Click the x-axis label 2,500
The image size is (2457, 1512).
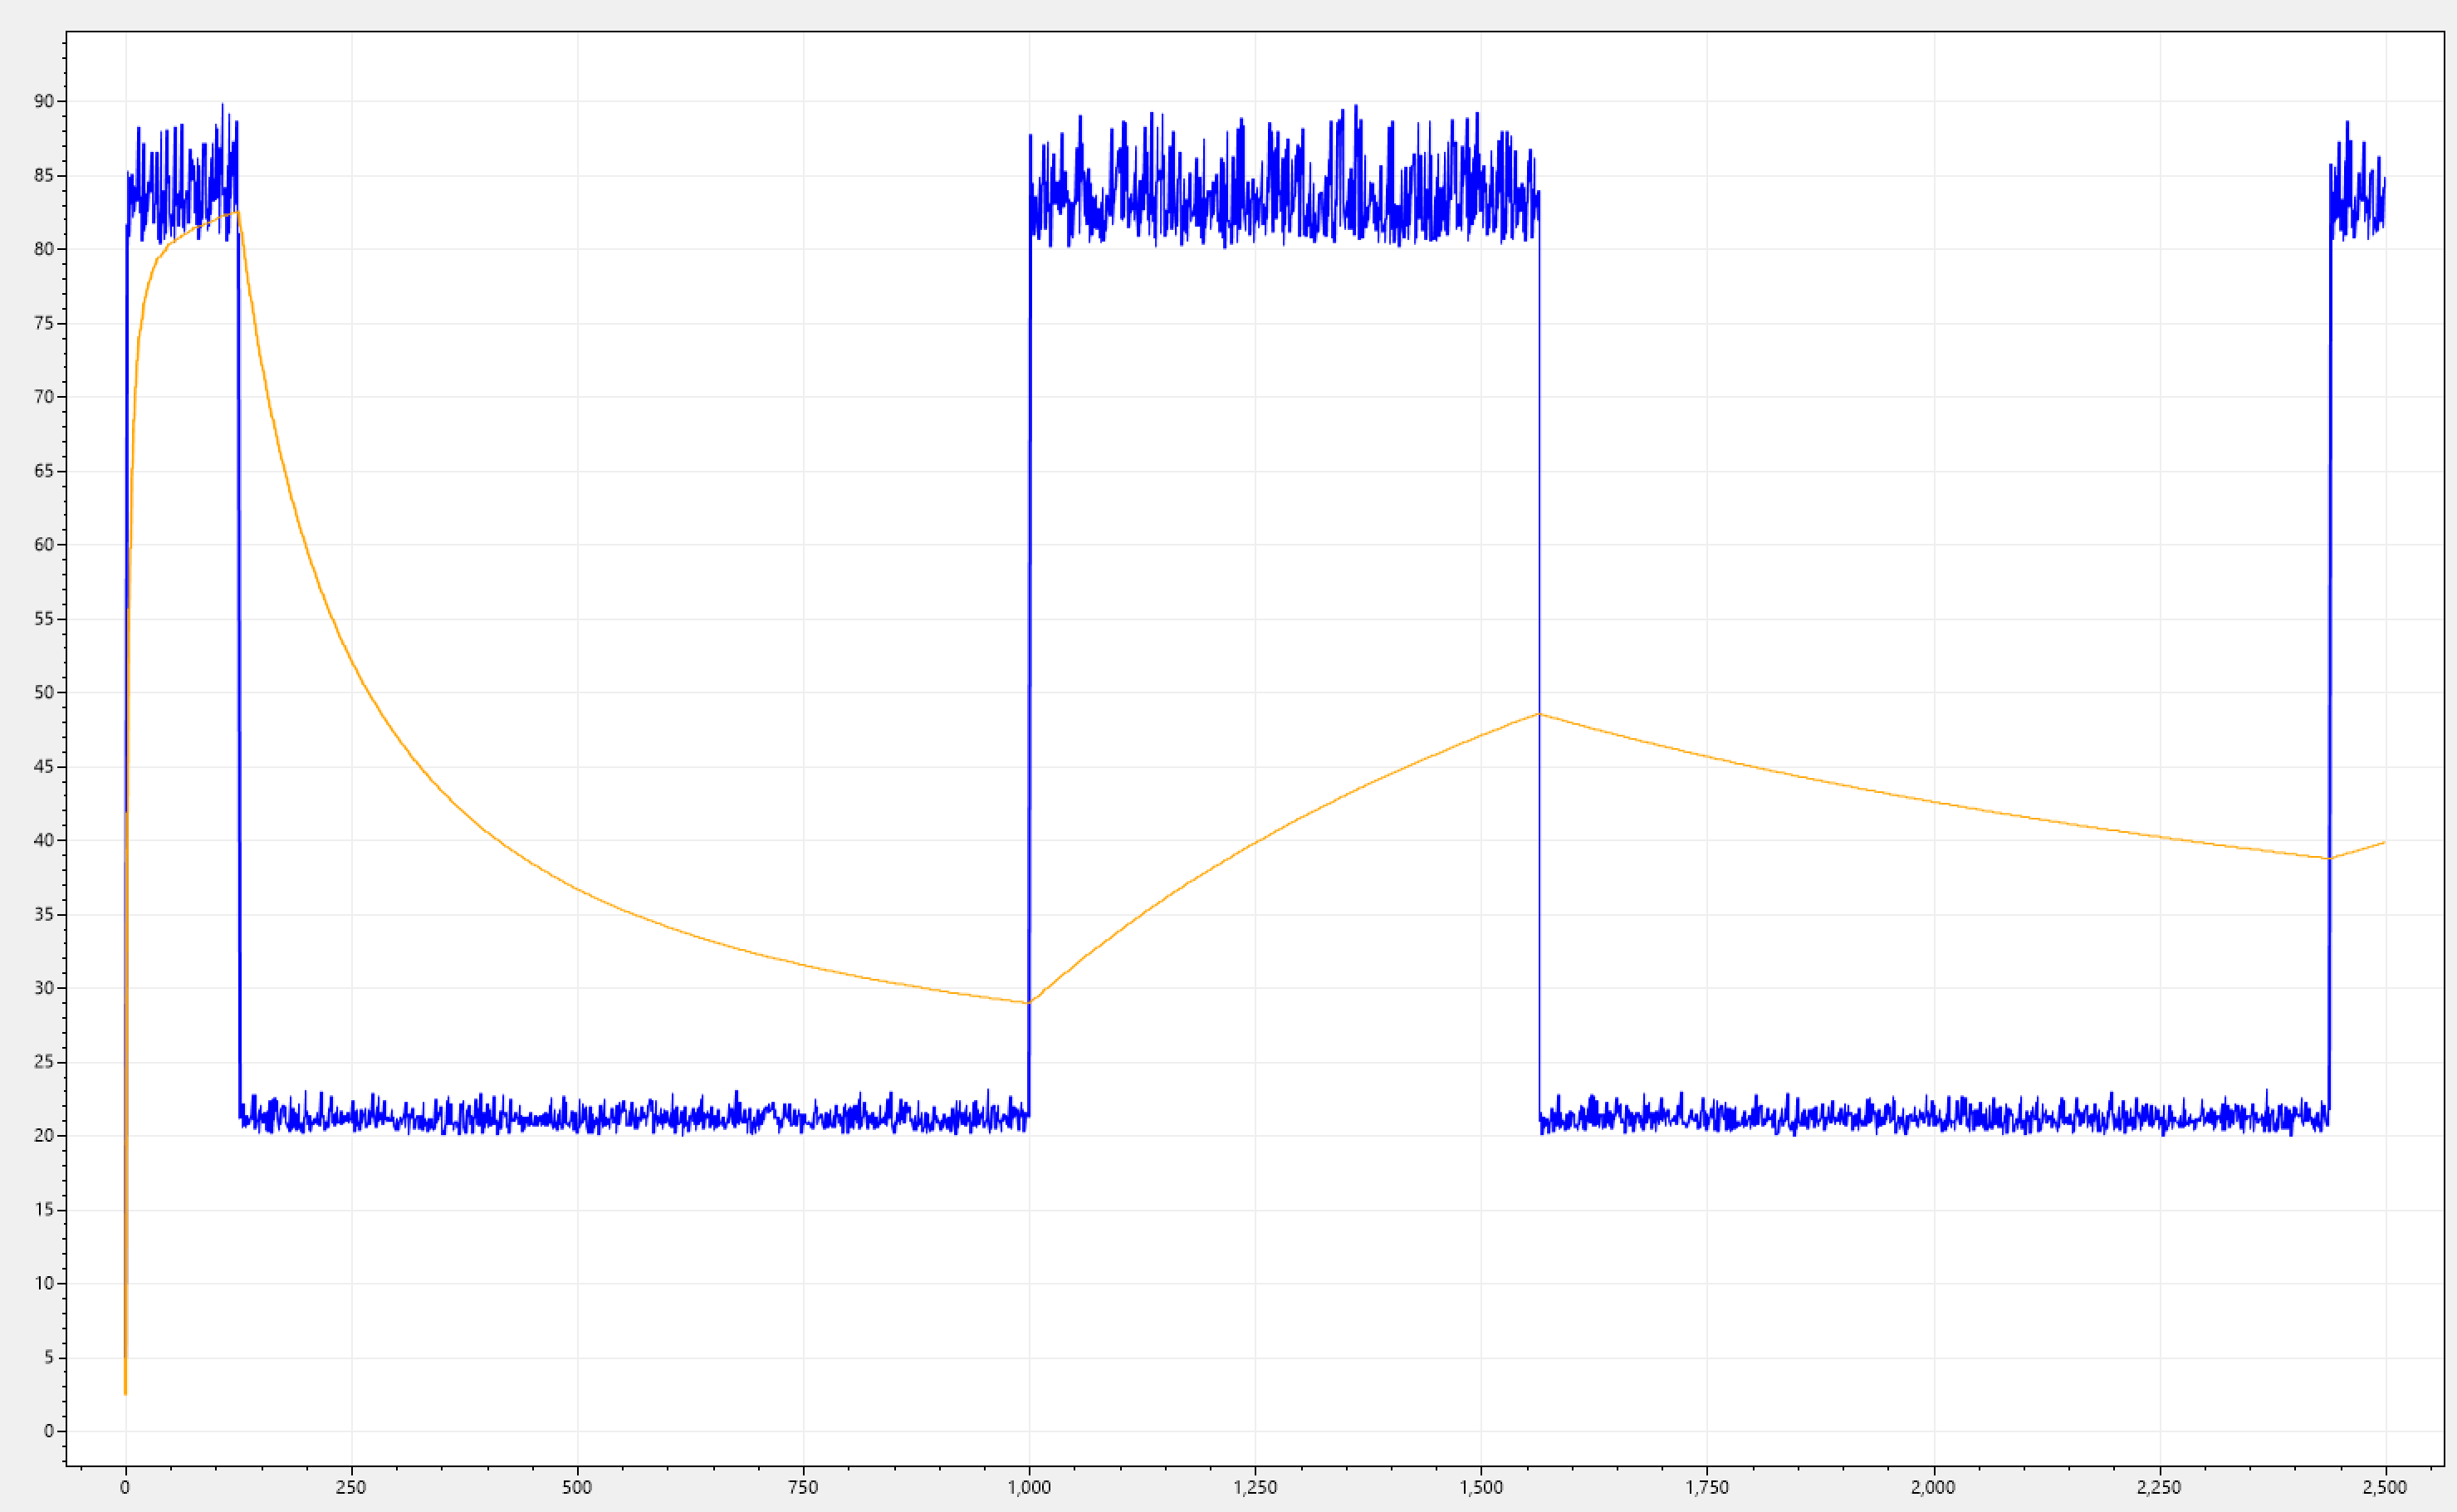[2385, 1488]
